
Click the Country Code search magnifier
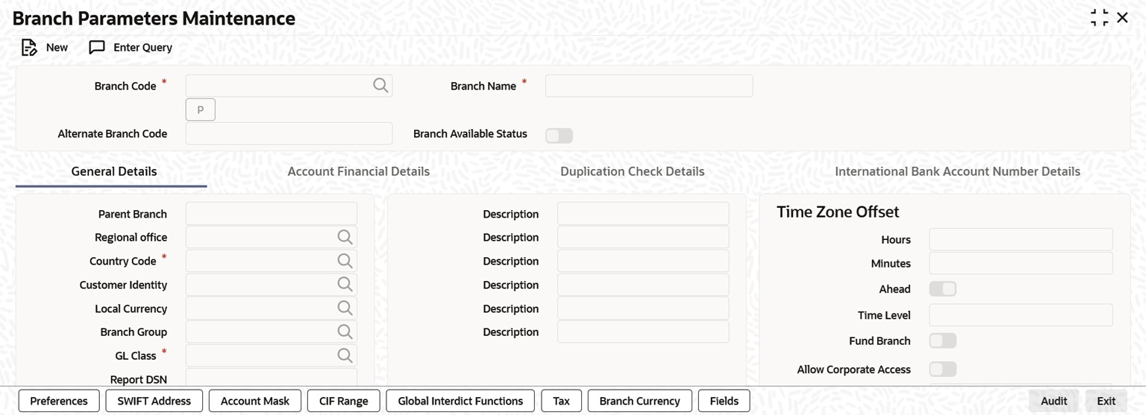(345, 261)
